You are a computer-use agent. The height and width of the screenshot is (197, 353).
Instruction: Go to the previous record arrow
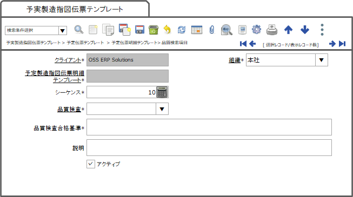point(252,44)
